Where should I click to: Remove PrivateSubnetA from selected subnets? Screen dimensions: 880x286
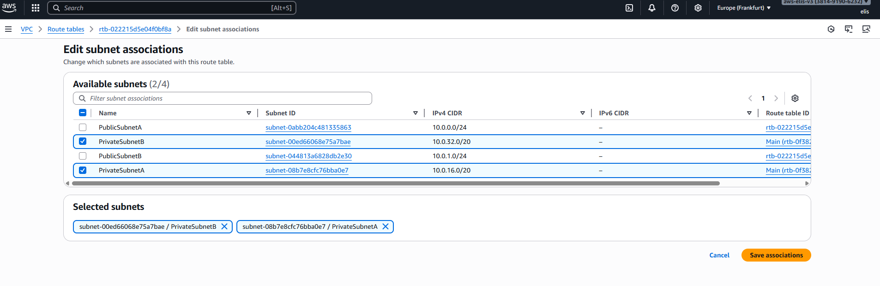tap(386, 226)
